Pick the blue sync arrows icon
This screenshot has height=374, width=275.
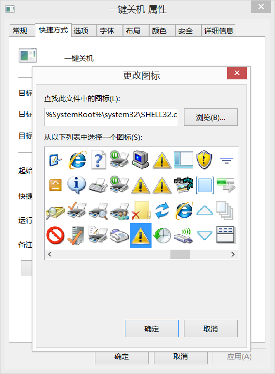(162, 210)
